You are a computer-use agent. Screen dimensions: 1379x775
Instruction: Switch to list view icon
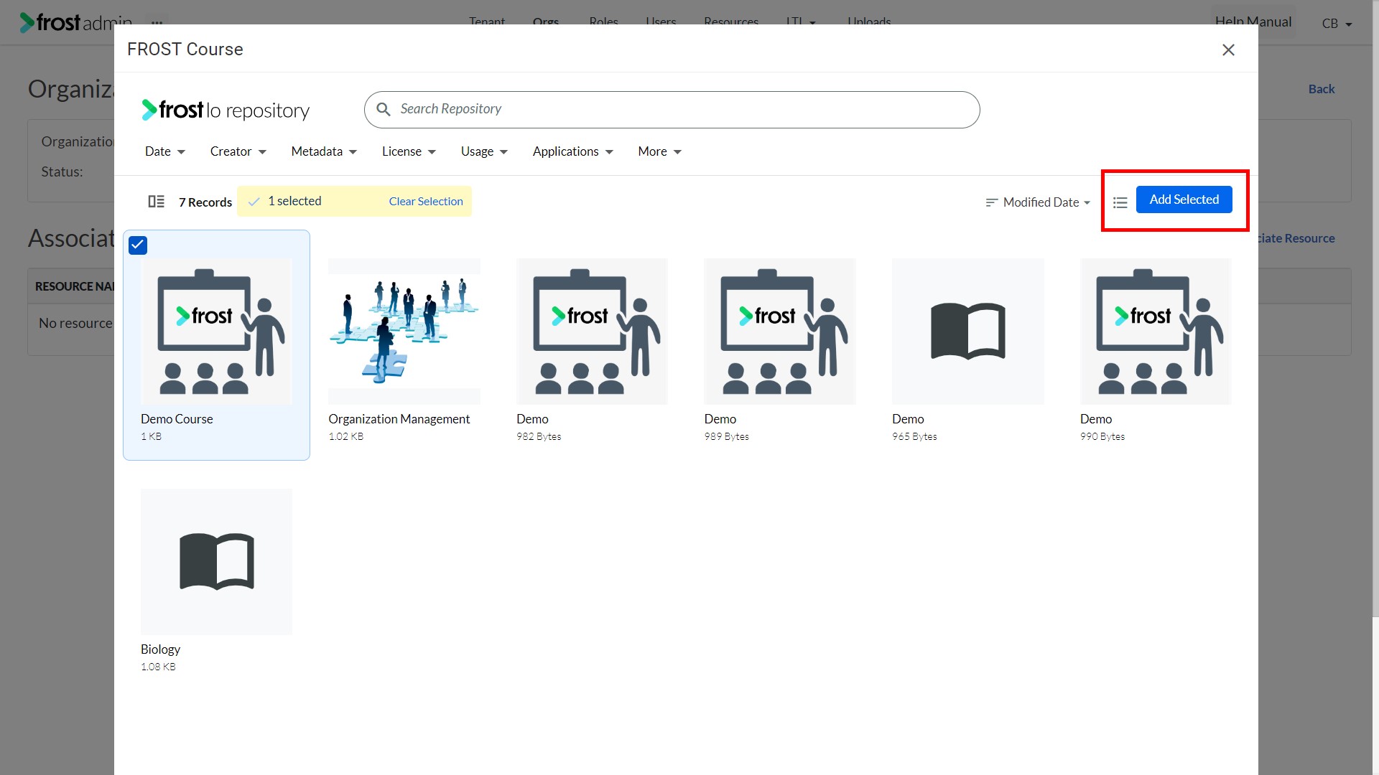tap(1120, 202)
